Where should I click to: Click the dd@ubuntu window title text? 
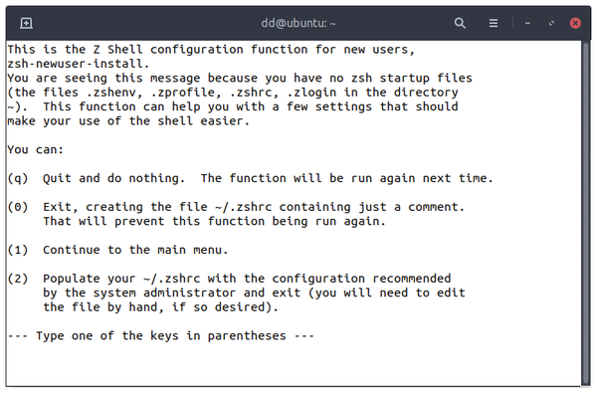(x=298, y=23)
